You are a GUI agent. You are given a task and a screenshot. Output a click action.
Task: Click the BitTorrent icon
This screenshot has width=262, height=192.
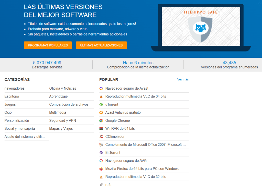[101, 152]
